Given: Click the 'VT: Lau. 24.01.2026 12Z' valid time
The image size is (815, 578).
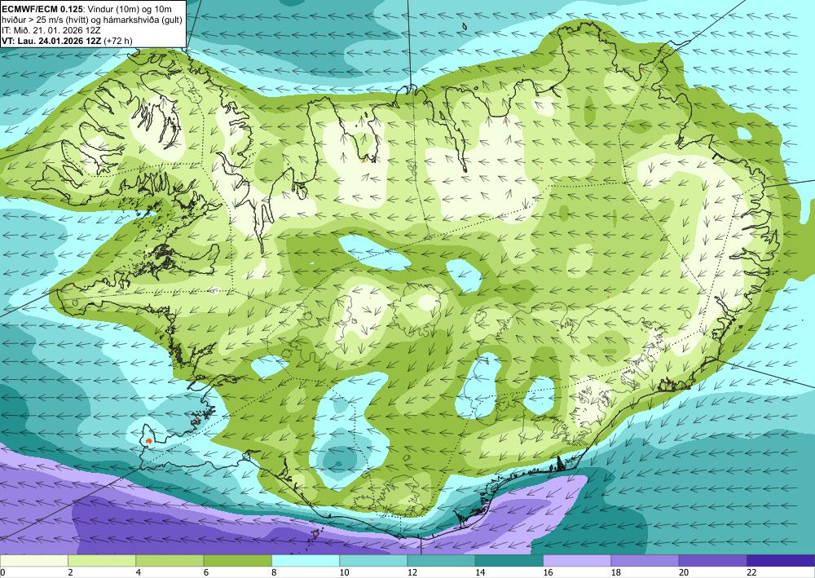Looking at the screenshot, I should click(x=51, y=40).
